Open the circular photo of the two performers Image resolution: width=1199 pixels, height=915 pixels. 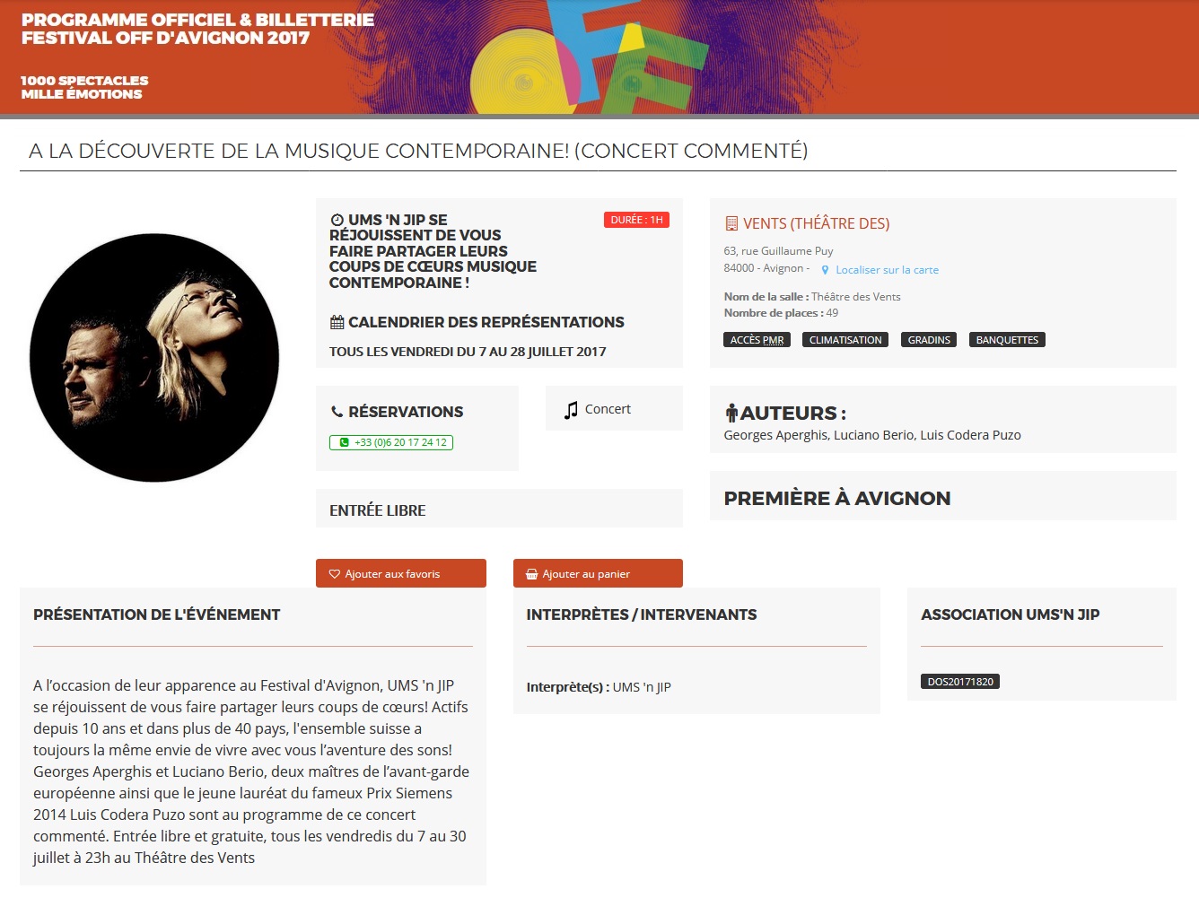coord(154,358)
